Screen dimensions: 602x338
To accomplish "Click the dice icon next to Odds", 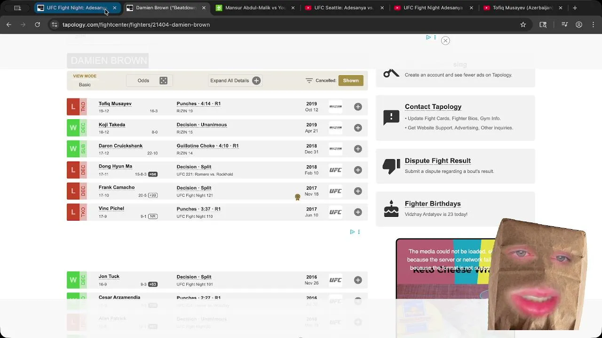I will 163,80.
